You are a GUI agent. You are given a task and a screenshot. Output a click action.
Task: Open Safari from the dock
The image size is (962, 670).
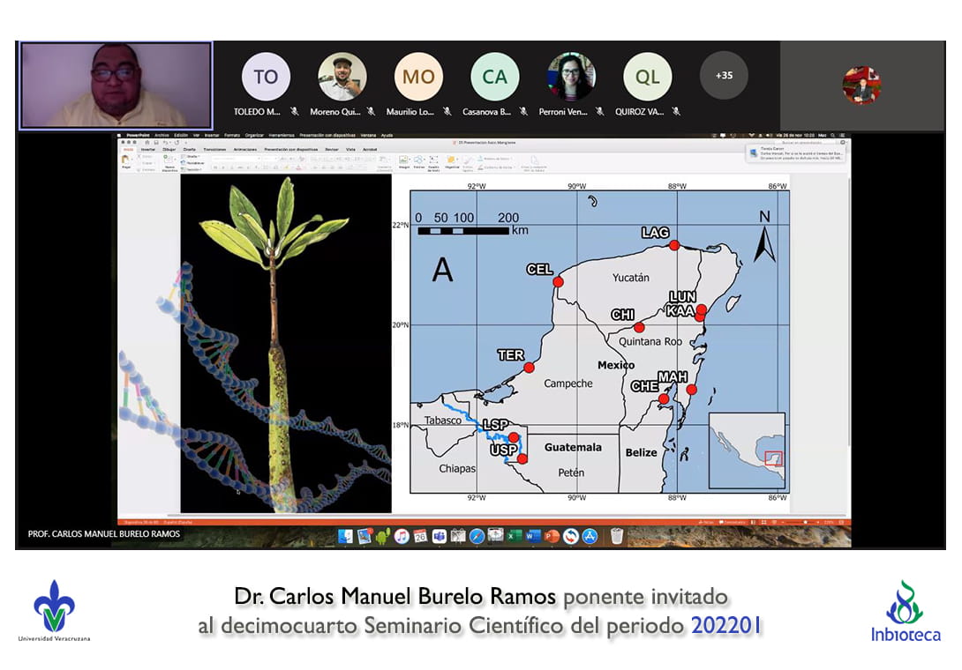pyautogui.click(x=477, y=536)
